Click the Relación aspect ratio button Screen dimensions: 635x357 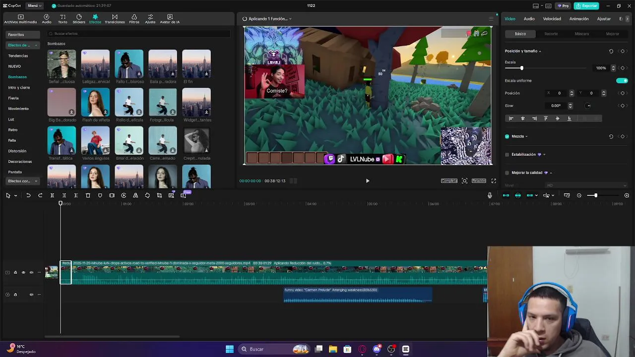(x=479, y=181)
